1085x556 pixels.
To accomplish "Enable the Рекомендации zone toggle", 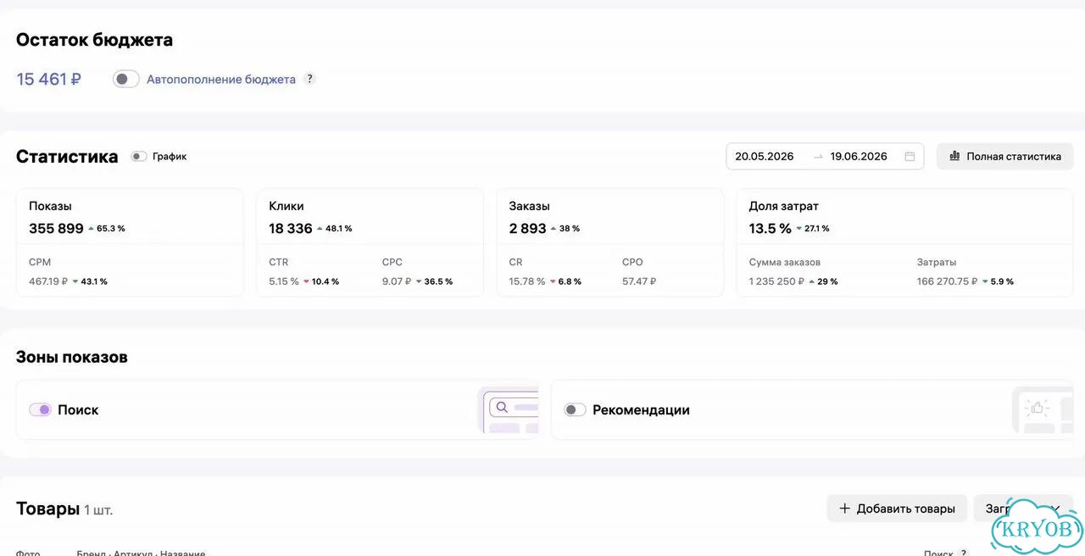I will [576, 409].
